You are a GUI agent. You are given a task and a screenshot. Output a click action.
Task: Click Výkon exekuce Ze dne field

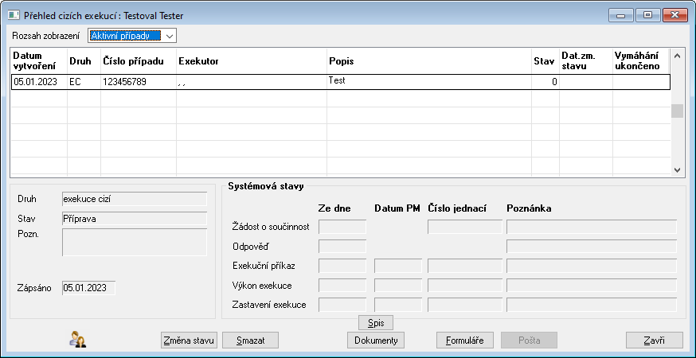pyautogui.click(x=342, y=286)
